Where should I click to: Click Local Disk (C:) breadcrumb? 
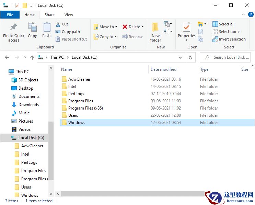click(x=84, y=57)
